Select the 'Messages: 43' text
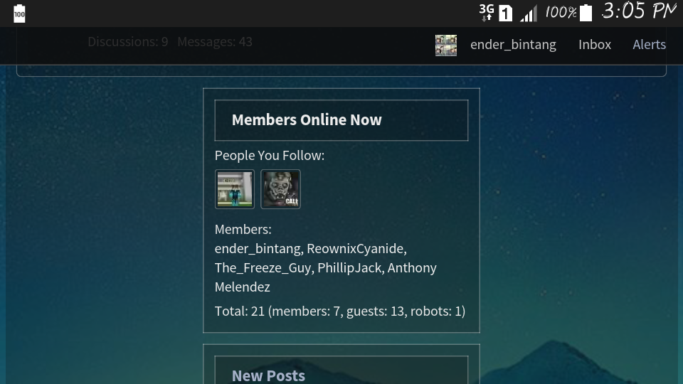This screenshot has width=683, height=384. (x=215, y=42)
